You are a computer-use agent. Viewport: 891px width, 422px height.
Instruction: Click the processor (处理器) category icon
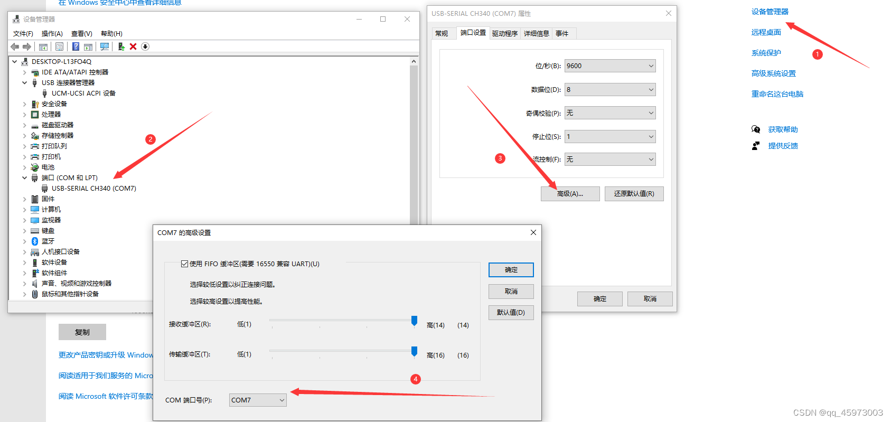[x=35, y=115]
